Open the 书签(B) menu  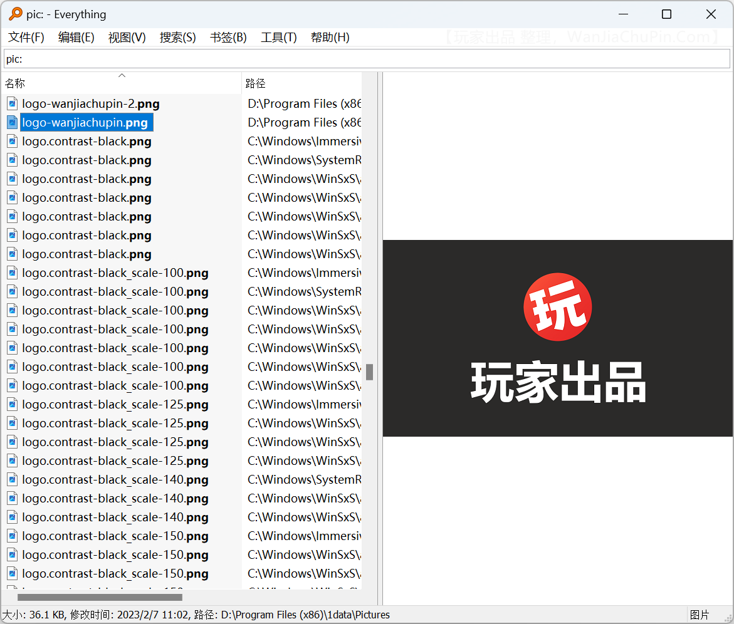click(228, 38)
